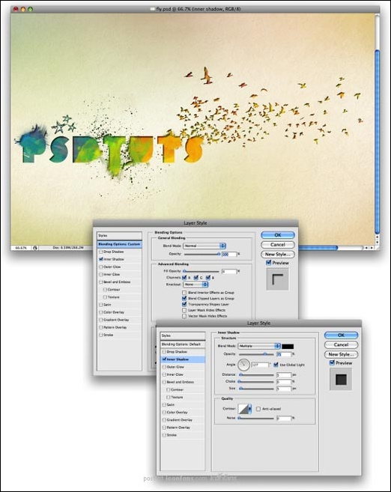Open the Knockout dropdown

[x=195, y=285]
